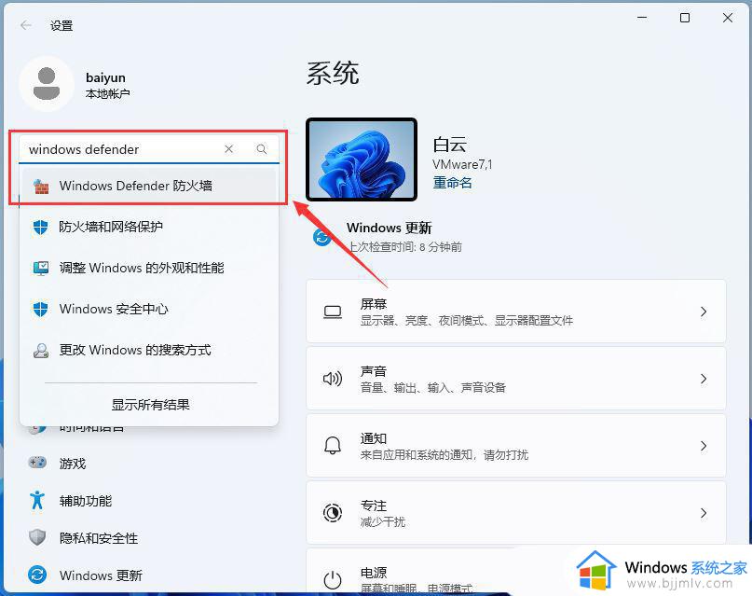Click the focus icon on the 专注 card
Screen dimensions: 752x596
333,513
